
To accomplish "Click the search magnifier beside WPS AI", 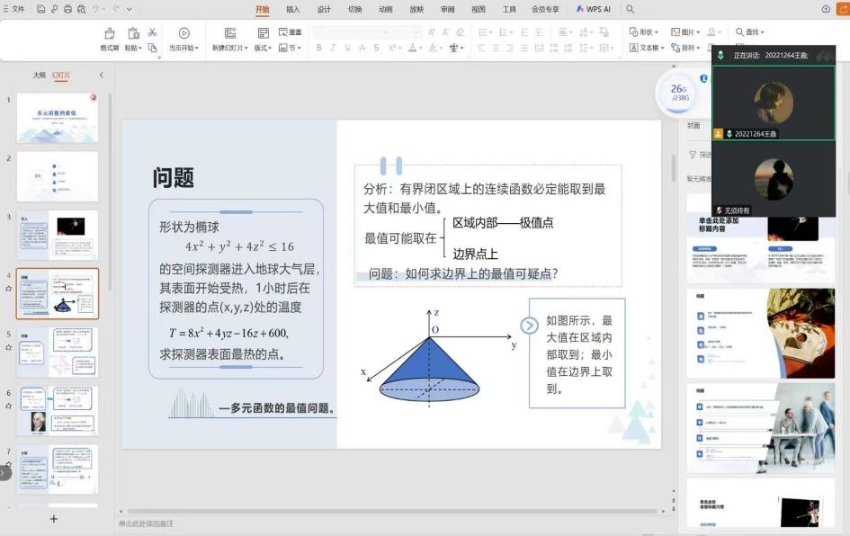I will [630, 9].
